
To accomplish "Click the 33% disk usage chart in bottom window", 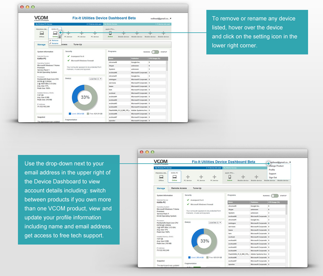I will click(x=204, y=241).
